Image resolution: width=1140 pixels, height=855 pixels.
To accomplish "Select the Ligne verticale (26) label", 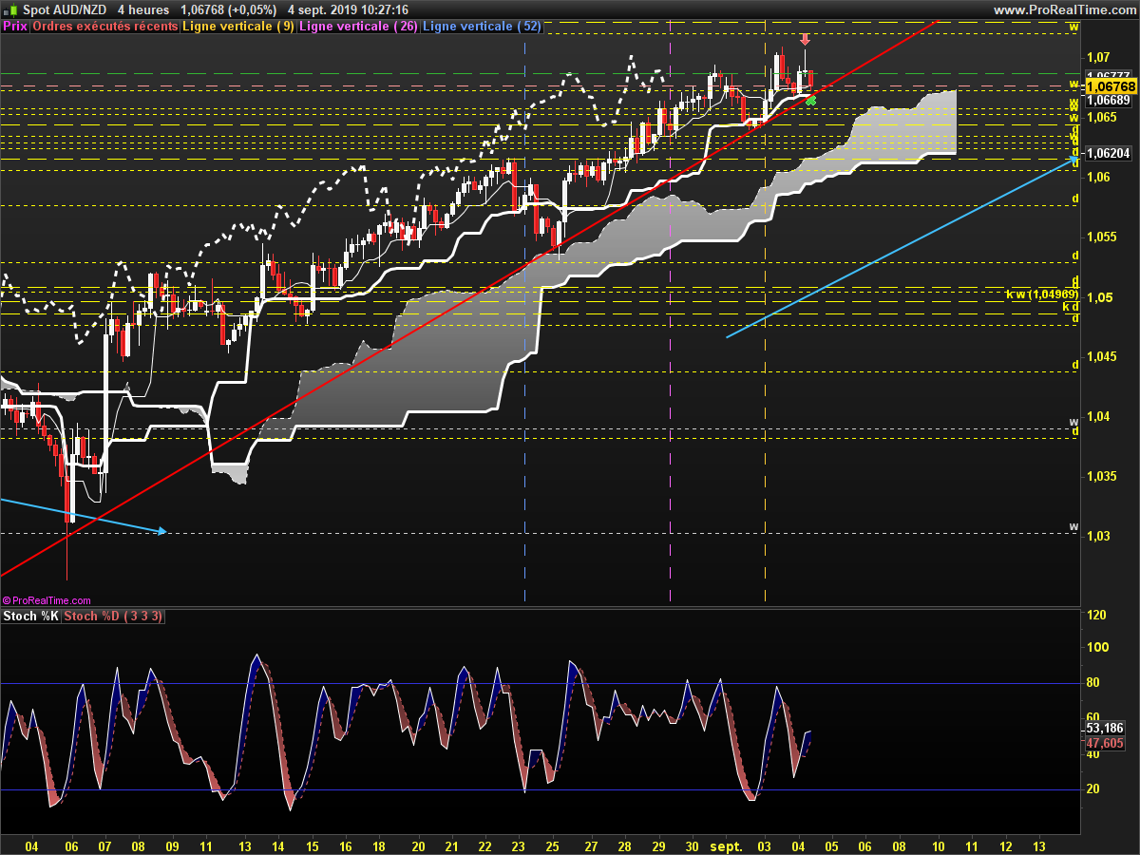I will [358, 27].
